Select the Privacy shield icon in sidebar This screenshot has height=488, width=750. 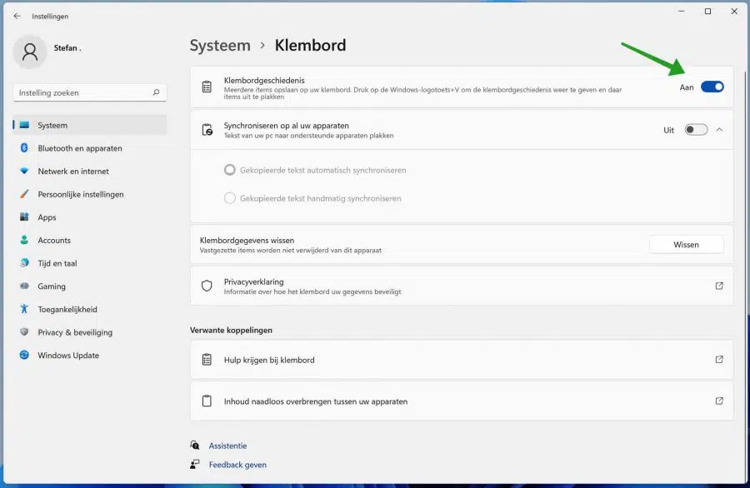tap(24, 331)
